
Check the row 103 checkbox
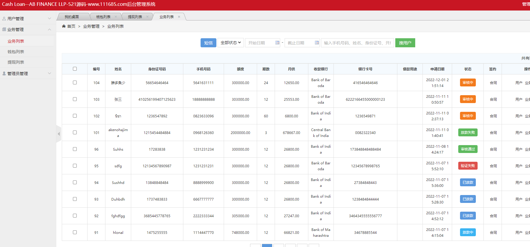click(x=75, y=99)
